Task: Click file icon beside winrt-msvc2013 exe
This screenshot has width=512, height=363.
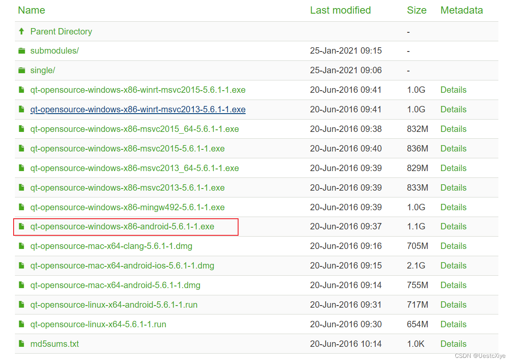Action: tap(21, 109)
